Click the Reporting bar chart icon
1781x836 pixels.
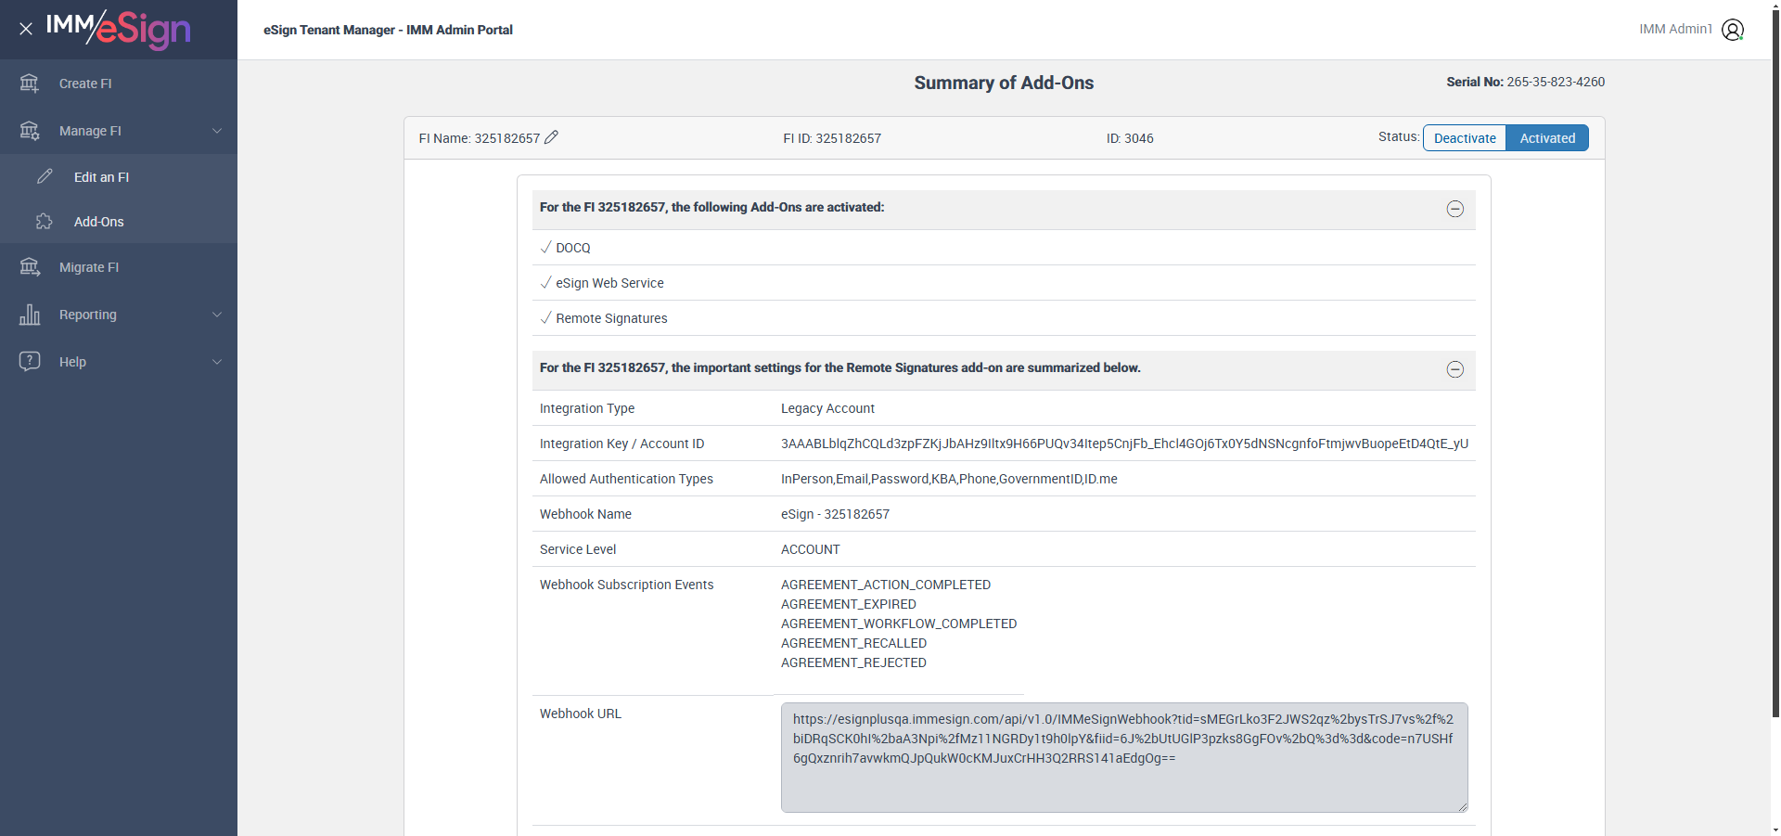pyautogui.click(x=30, y=315)
